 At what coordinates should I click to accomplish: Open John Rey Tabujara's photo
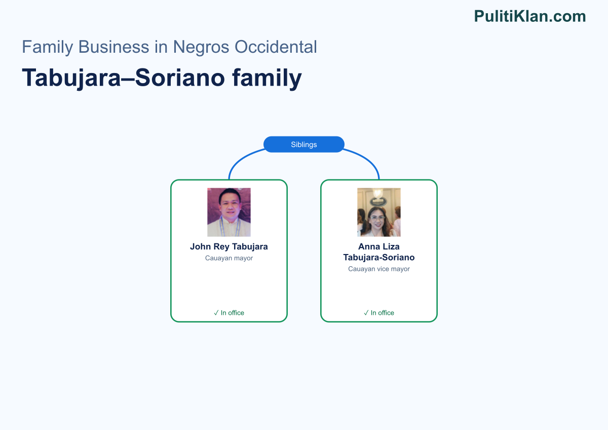pyautogui.click(x=229, y=212)
